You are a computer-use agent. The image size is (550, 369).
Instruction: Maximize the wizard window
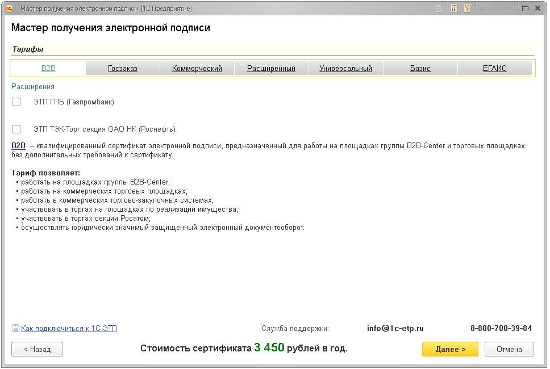pyautogui.click(x=525, y=9)
